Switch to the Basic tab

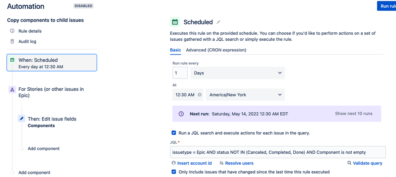[176, 50]
